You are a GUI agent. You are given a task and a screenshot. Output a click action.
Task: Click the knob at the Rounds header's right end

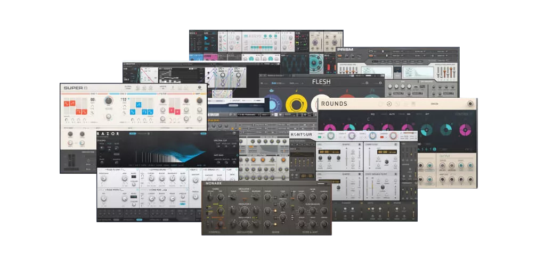[470, 104]
